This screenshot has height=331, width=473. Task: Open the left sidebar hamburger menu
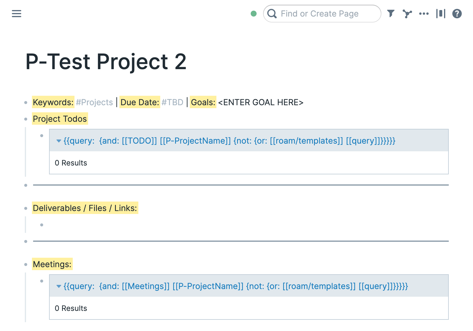16,14
